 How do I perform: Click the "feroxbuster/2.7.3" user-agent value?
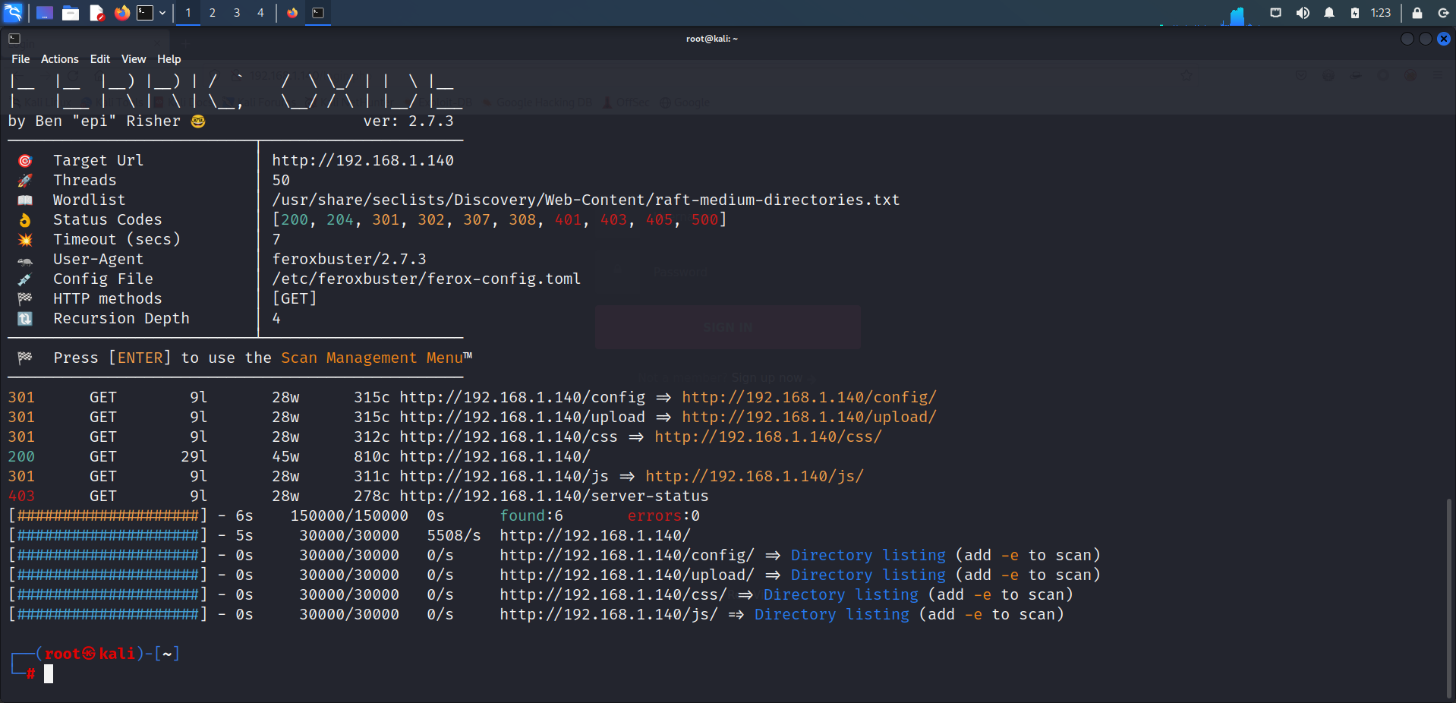pyautogui.click(x=349, y=259)
